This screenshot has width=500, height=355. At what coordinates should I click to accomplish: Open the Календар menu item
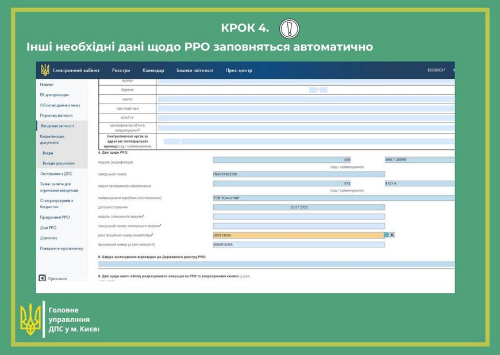(x=153, y=70)
